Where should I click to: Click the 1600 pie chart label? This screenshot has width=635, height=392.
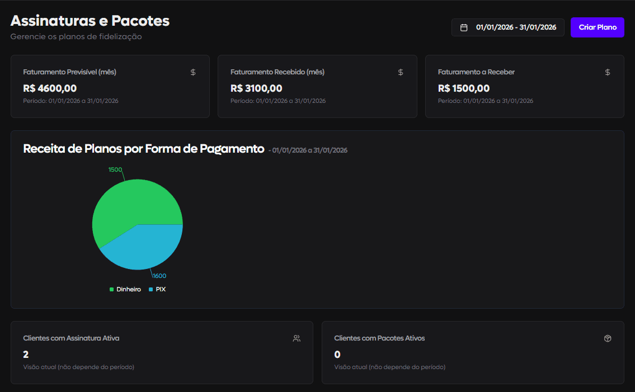(159, 276)
